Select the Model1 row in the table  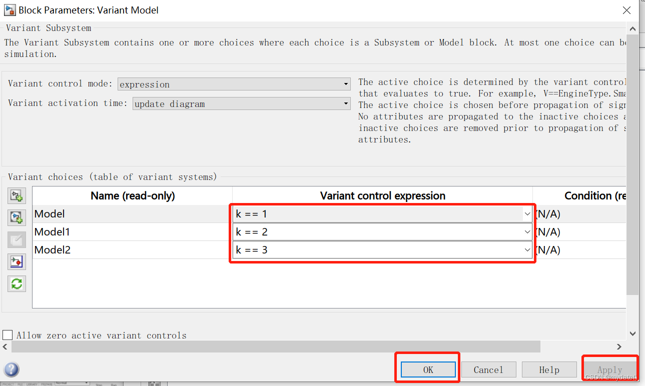100,231
